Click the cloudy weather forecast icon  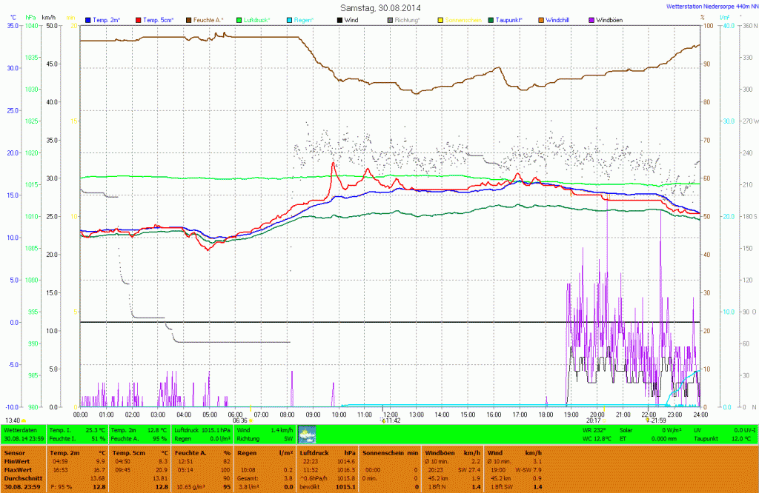click(x=306, y=435)
